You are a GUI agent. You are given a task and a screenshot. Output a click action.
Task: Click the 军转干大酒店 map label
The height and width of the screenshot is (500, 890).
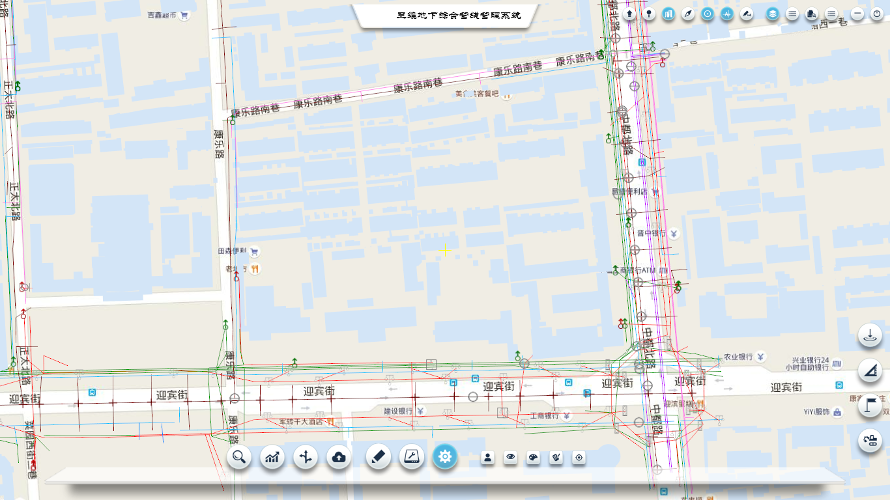[301, 422]
